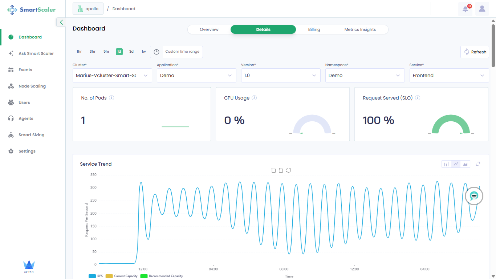This screenshot has width=496, height=279.
Task: Toggle the RPS legend color swatch
Action: pyautogui.click(x=92, y=276)
